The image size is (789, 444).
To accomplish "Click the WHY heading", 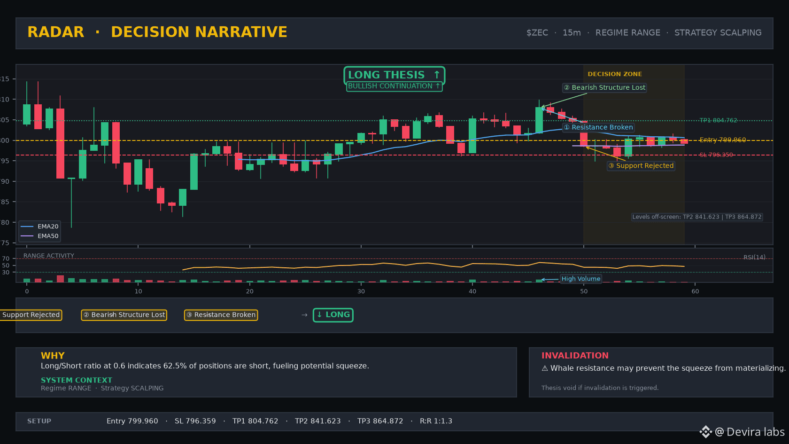I will (53, 356).
